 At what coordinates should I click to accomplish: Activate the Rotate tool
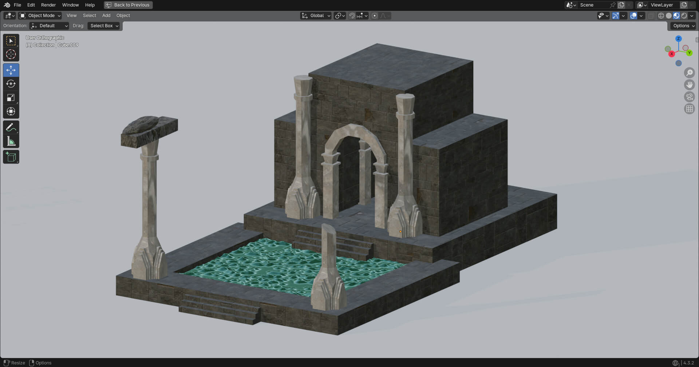pyautogui.click(x=11, y=84)
